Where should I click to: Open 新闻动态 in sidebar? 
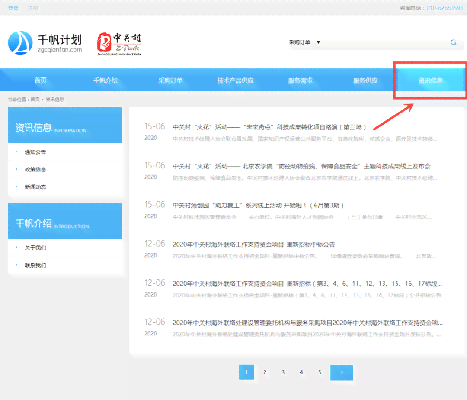[35, 187]
